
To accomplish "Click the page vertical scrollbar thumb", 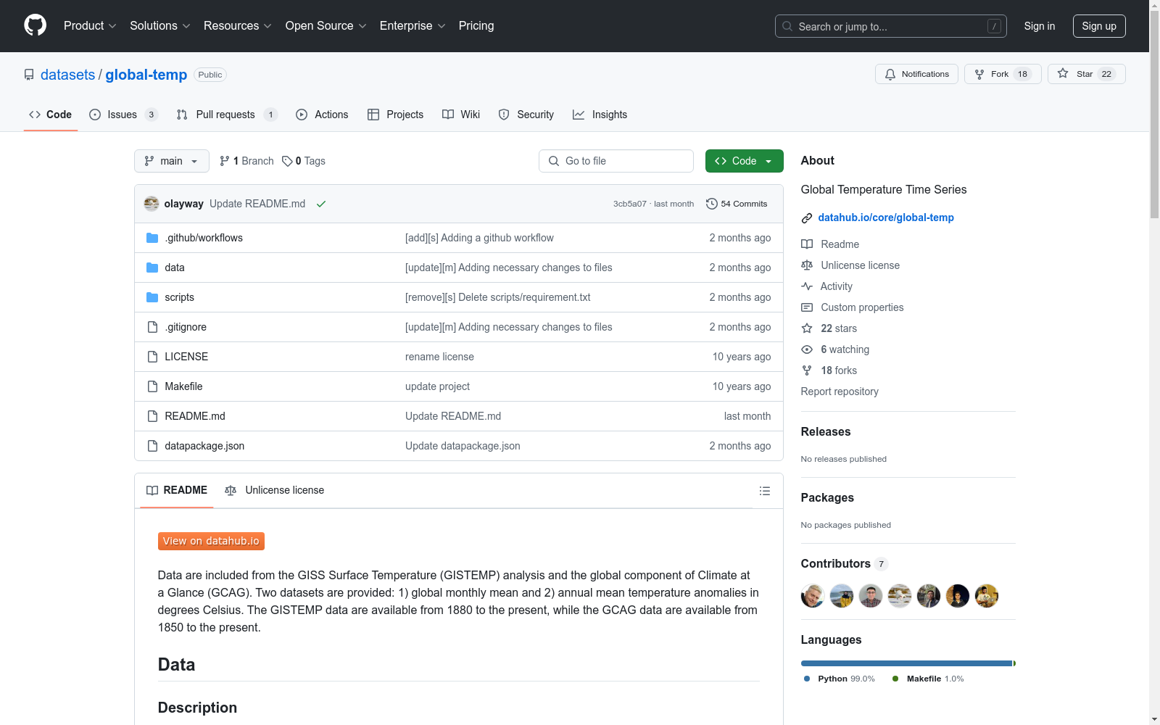I will click(1154, 115).
